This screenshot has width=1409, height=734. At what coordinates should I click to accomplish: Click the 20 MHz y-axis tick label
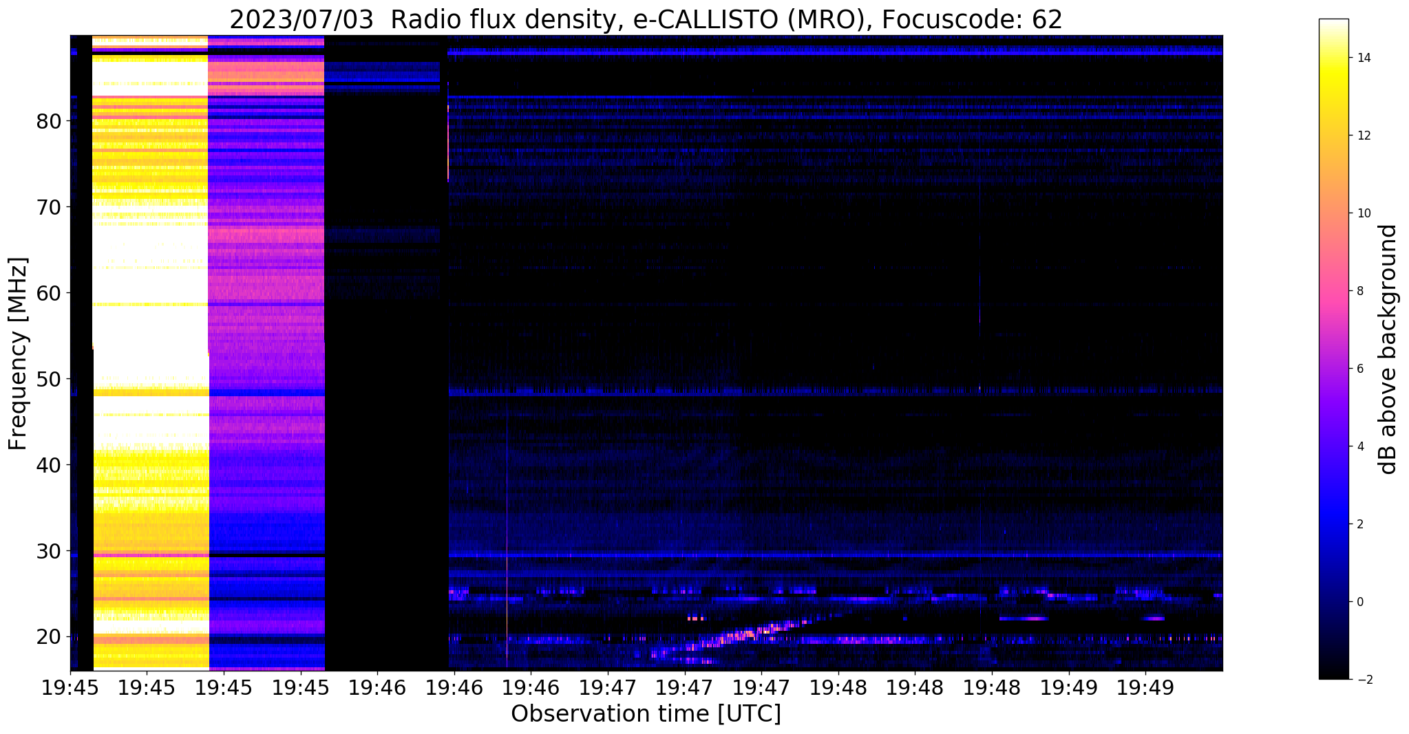[x=49, y=637]
